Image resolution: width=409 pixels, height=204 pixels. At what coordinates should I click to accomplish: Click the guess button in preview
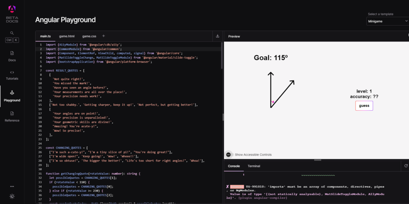pos(364,106)
